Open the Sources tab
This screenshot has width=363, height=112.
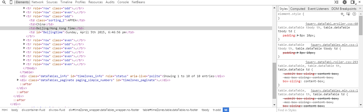pyautogui.click(x=52, y=2)
